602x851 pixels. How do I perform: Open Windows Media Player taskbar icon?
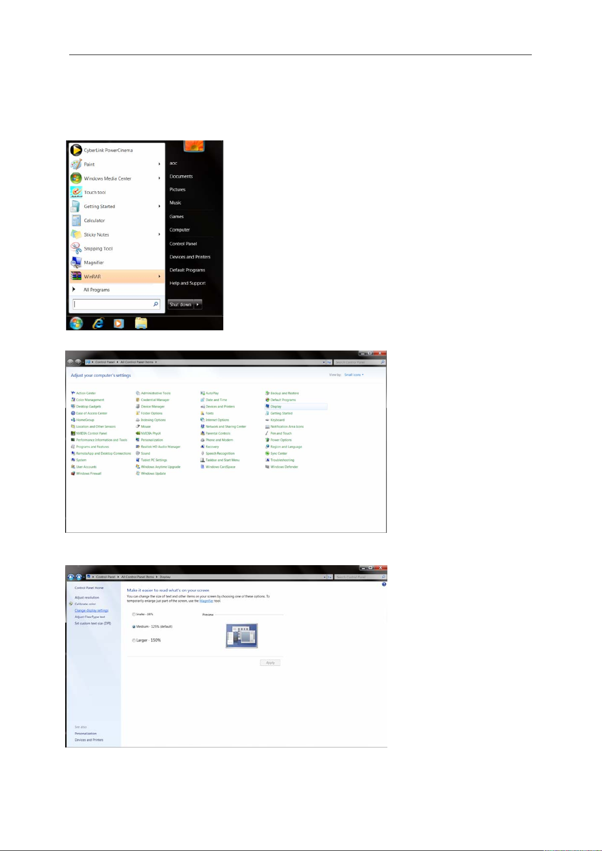(119, 323)
